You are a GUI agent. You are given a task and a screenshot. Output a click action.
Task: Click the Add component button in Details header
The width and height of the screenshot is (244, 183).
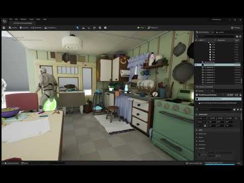point(230,95)
